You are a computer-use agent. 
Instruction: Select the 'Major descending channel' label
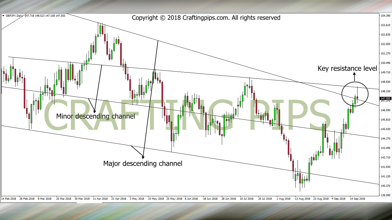pos(143,164)
